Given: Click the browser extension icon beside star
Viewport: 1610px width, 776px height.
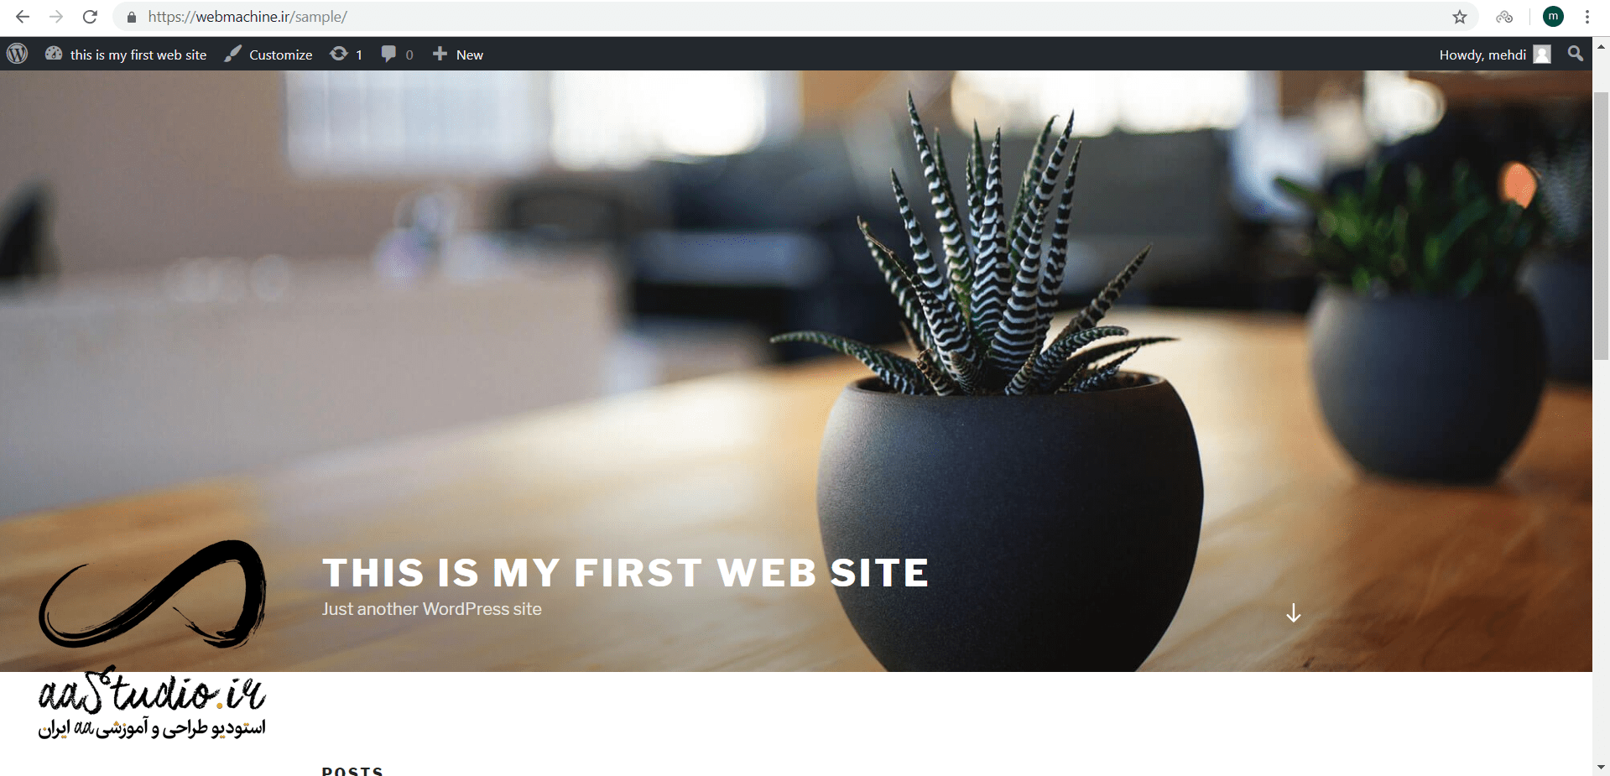Looking at the screenshot, I should 1504,17.
